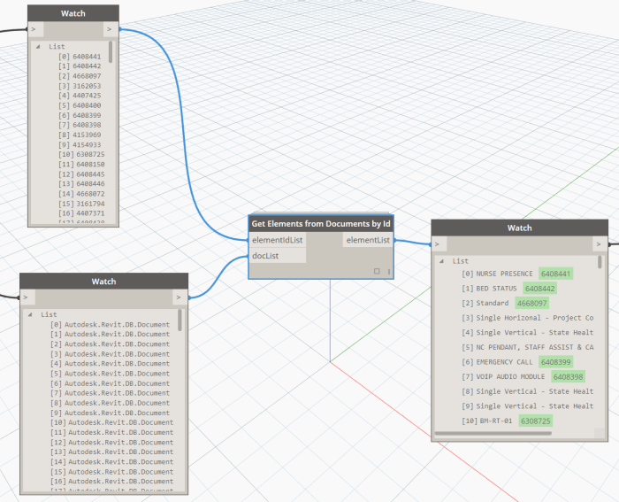The image size is (619, 502).
Task: Select the Get Elements from Documents by Id title
Action: 321,223
